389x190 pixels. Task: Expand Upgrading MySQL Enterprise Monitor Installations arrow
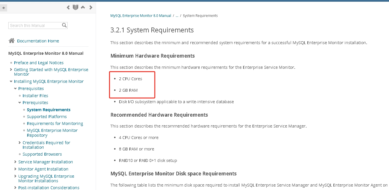coord(15,176)
